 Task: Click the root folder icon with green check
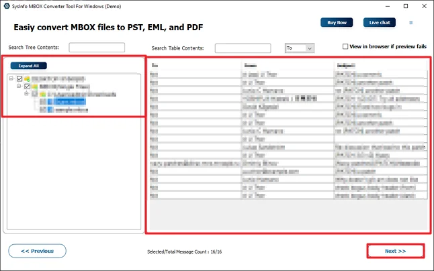click(27, 79)
